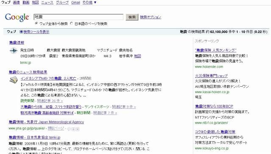
Task: Click スポンサーリンク heading
Action: (207, 41)
